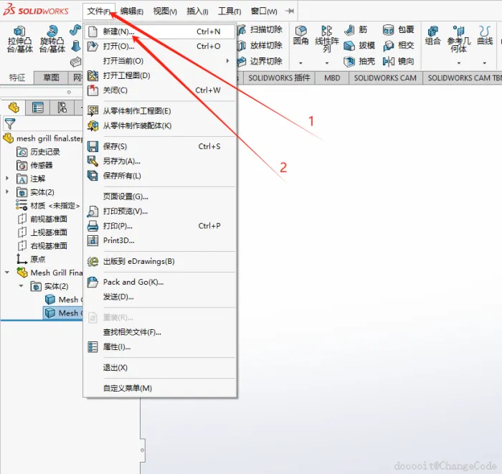Click the 拔模 draft tool icon

tap(350, 45)
